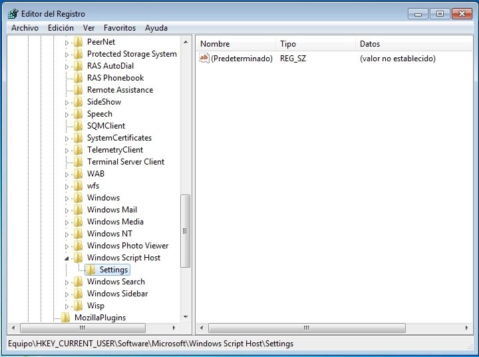Minimize the Editor del Registro window
This screenshot has height=357, width=479.
[418, 14]
